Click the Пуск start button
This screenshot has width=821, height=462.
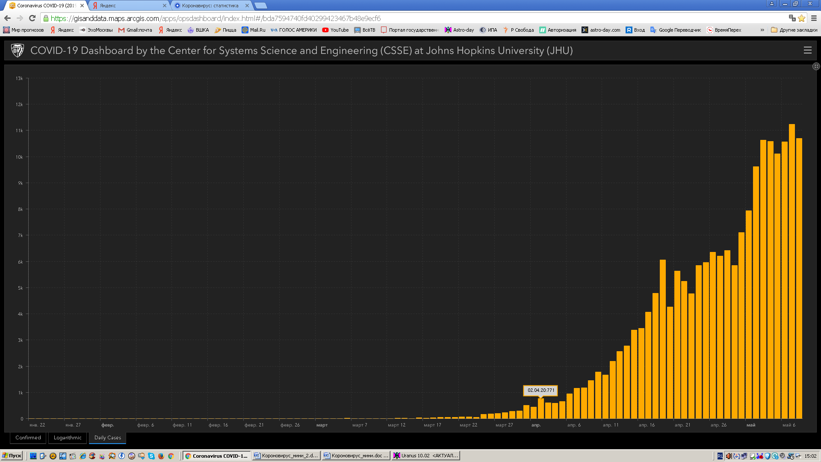coord(12,456)
